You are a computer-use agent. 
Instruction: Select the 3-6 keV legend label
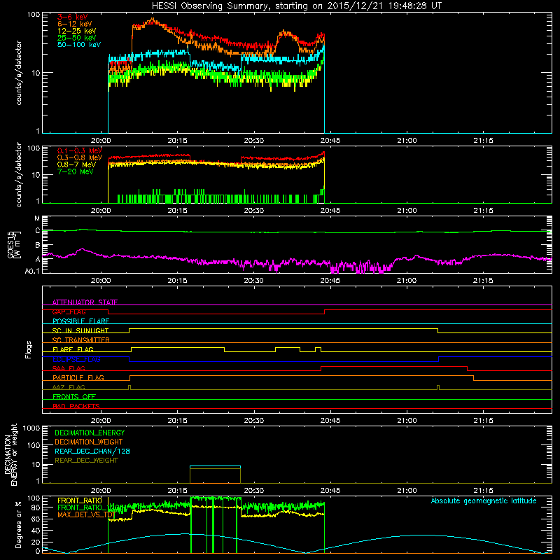pos(73,17)
